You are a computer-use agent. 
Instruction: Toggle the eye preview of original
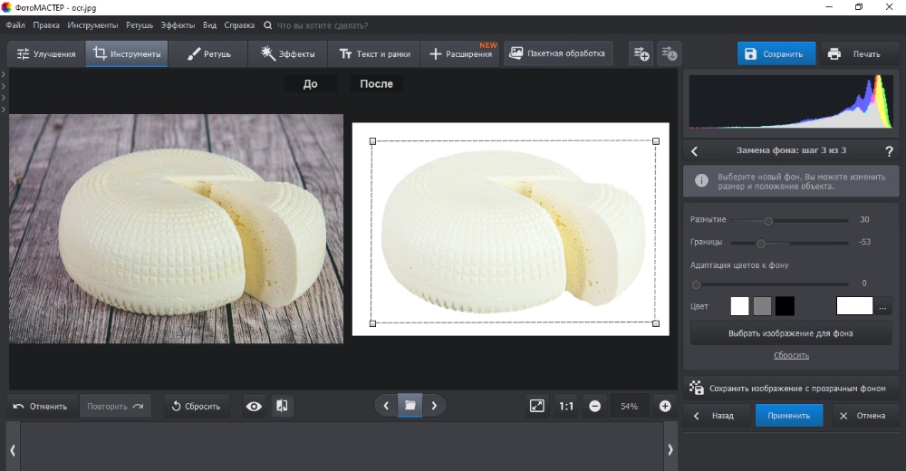254,407
